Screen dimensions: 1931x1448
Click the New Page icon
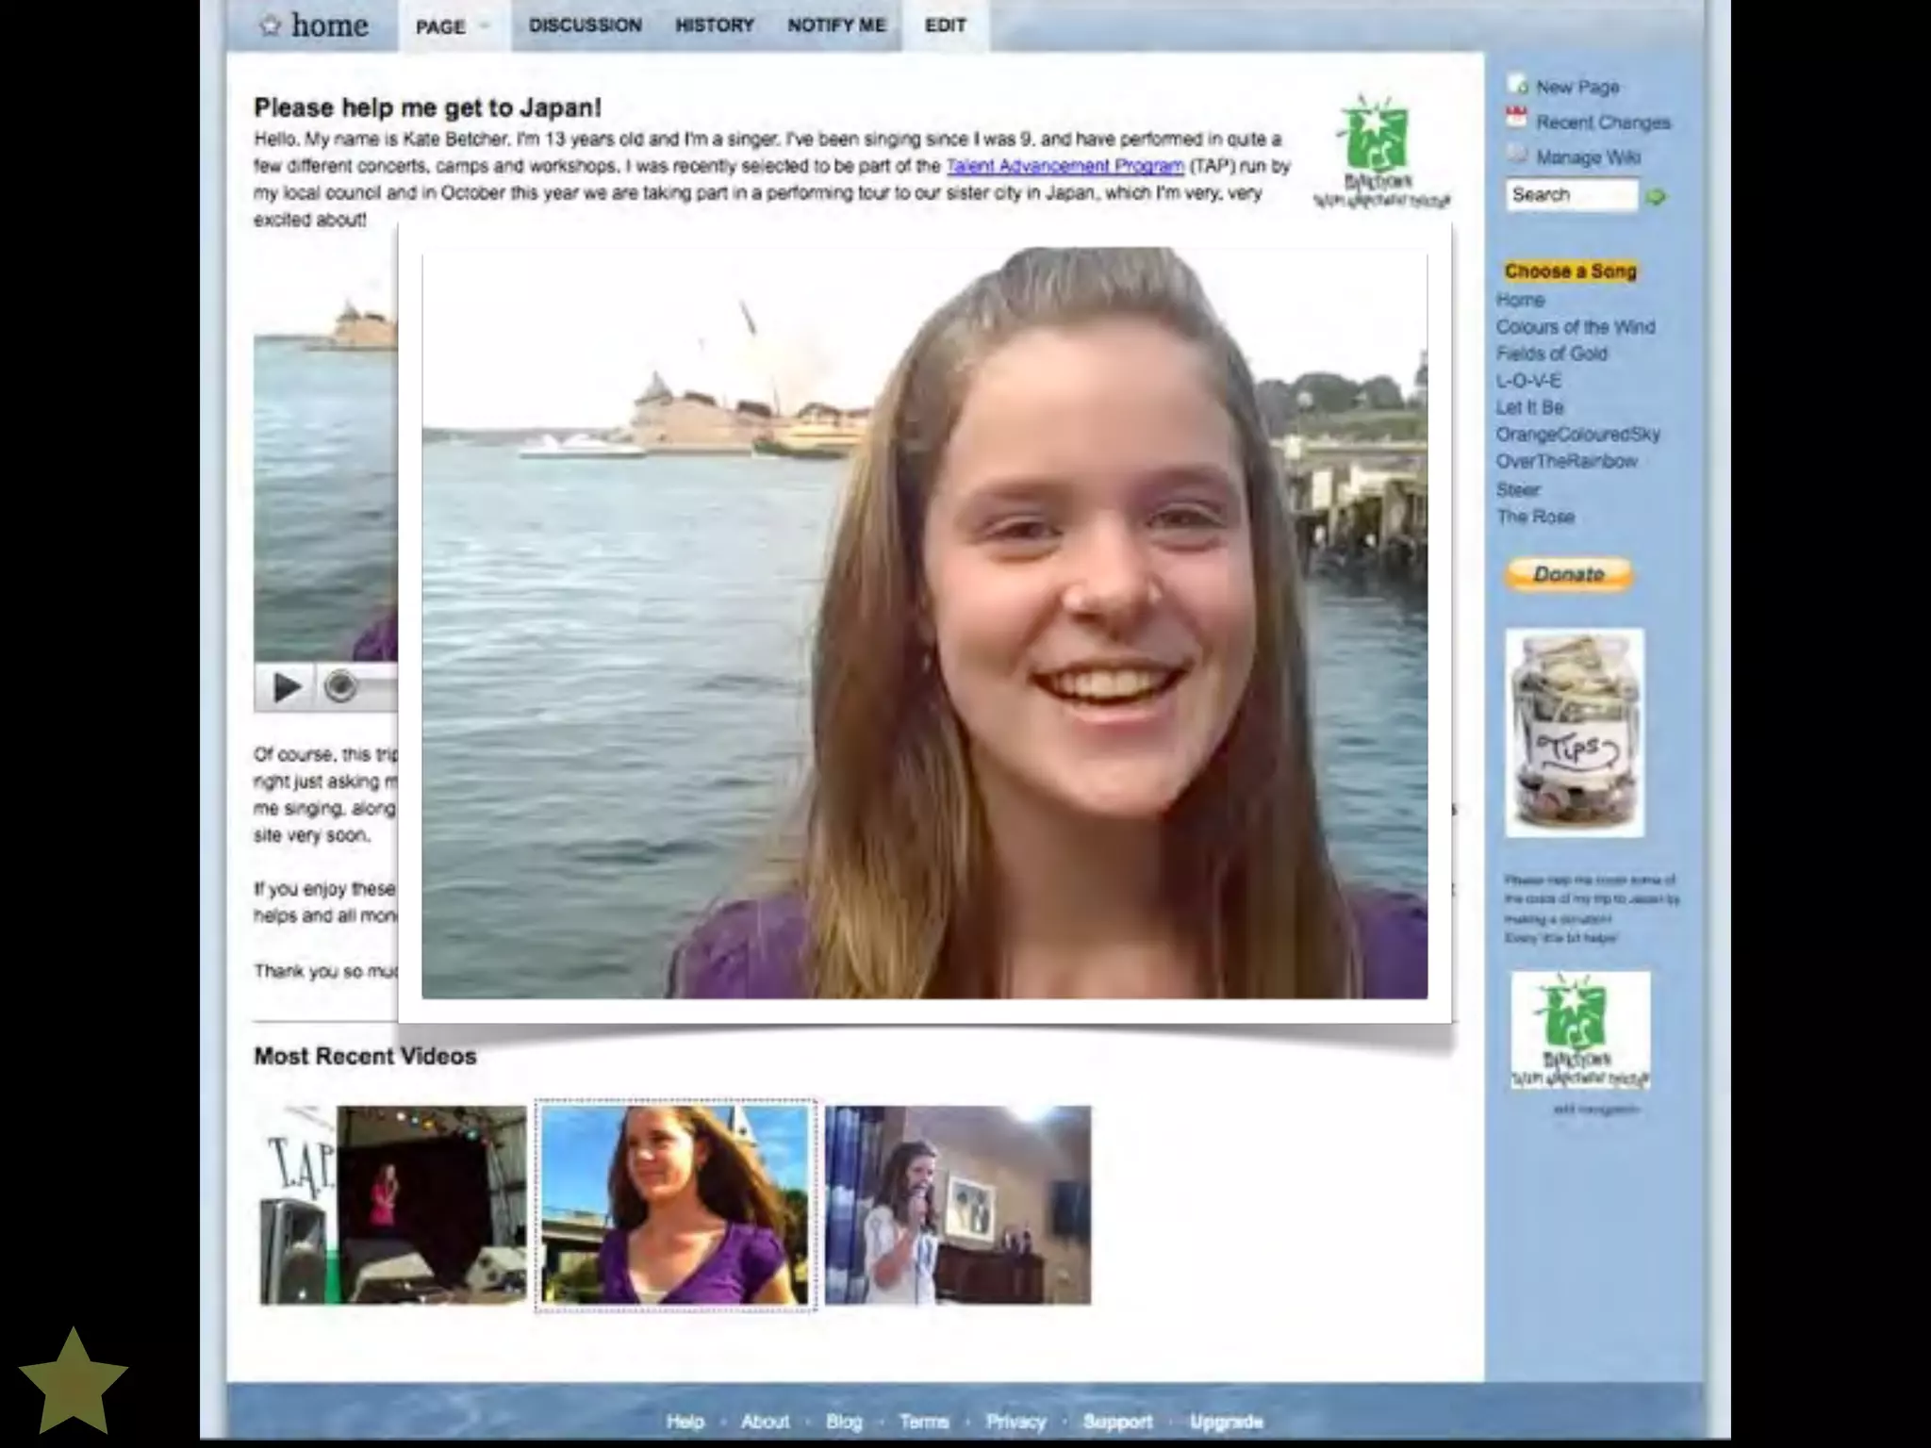click(x=1518, y=86)
